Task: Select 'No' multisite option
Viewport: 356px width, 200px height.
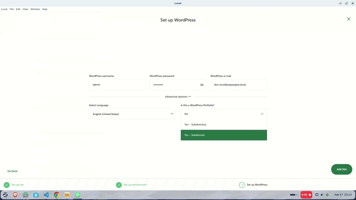Action: point(224,114)
